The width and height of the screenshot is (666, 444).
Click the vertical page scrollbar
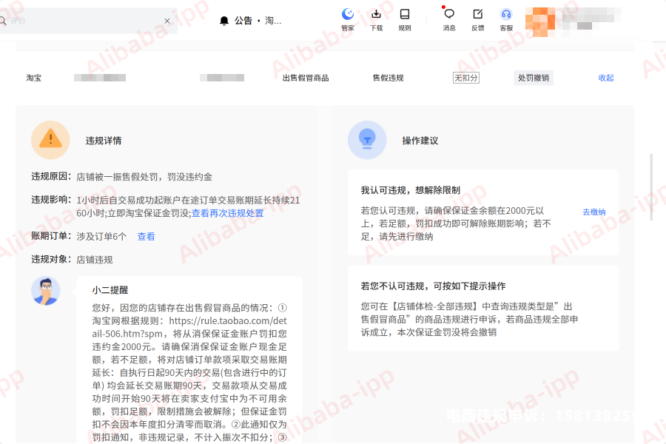point(651,185)
